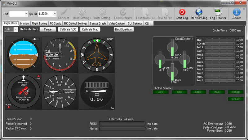Open the Port dropdown
248x140 pixels.
(x=26, y=14)
